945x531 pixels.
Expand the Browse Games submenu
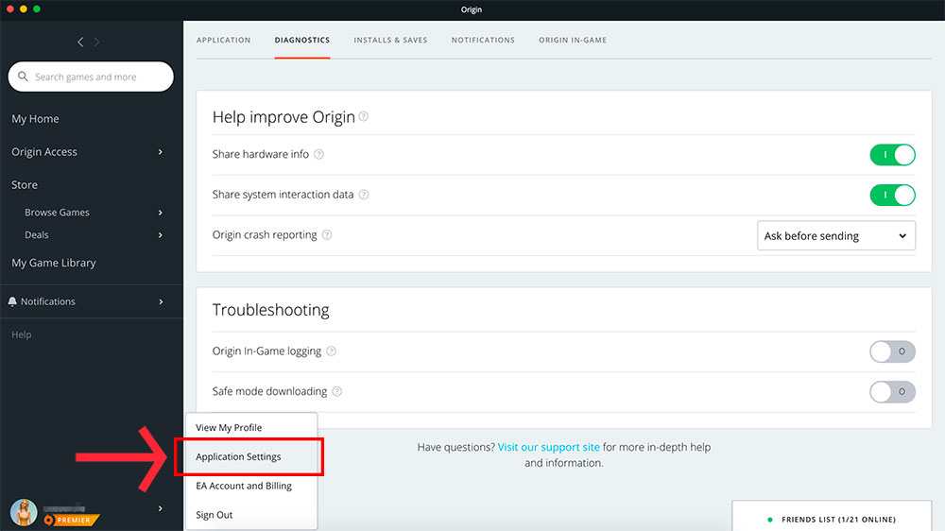[161, 213]
